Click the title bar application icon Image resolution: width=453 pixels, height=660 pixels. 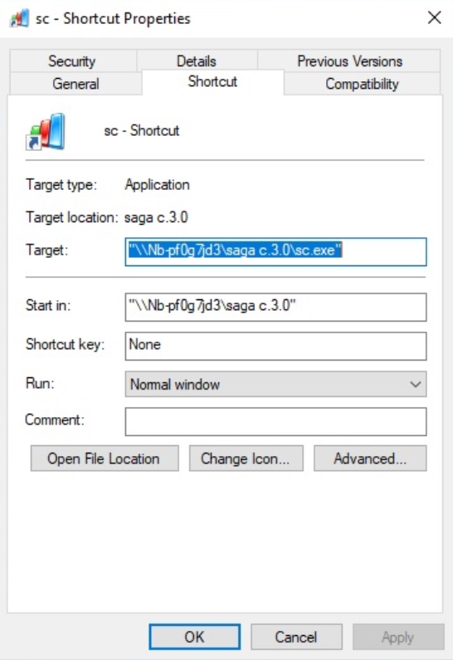[x=19, y=18]
